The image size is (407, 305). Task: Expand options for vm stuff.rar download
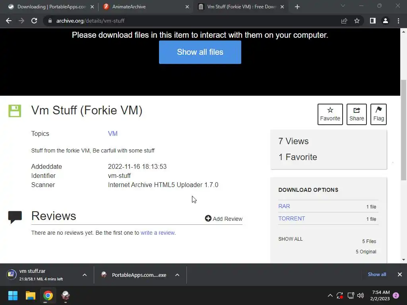pyautogui.click(x=85, y=275)
